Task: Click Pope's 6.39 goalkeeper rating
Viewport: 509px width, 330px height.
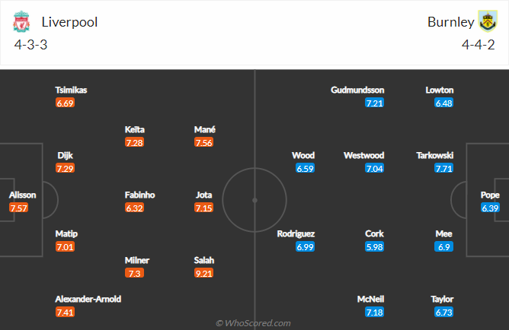Action: pyautogui.click(x=490, y=208)
